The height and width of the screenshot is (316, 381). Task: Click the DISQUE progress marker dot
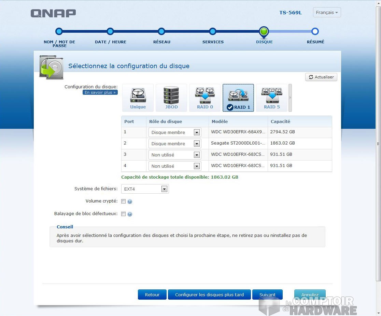(264, 31)
